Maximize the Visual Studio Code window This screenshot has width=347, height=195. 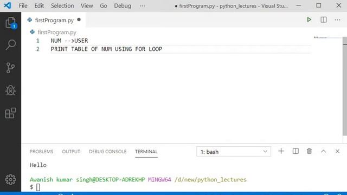click(x=318, y=5)
